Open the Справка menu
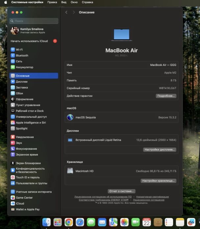 [x=87, y=2]
